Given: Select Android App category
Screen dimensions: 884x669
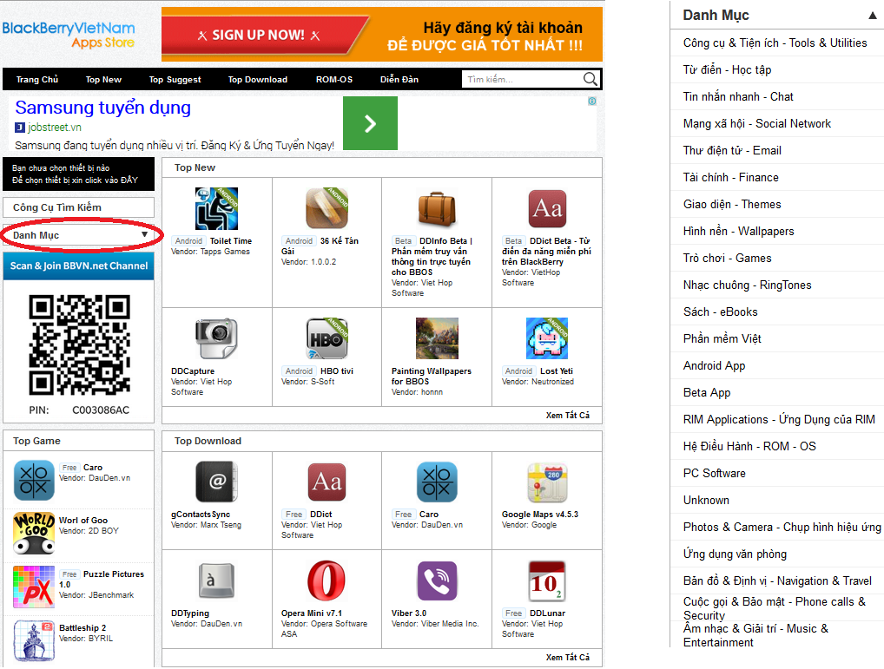Looking at the screenshot, I should [777, 365].
